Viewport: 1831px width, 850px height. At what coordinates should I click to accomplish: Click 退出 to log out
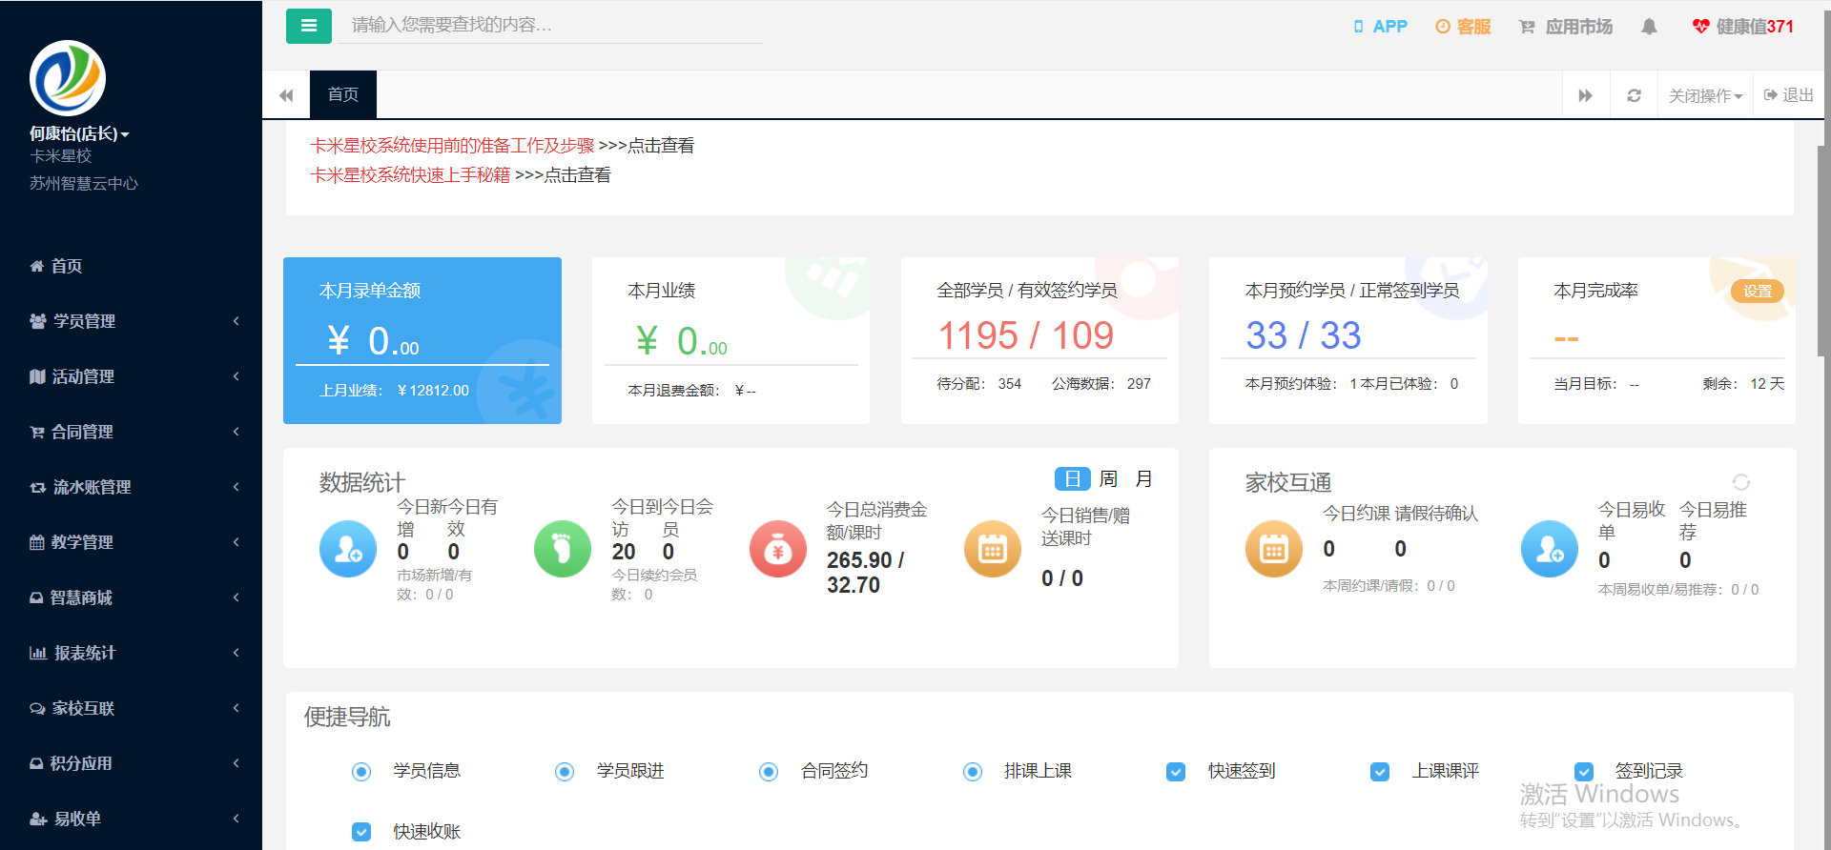click(x=1789, y=95)
